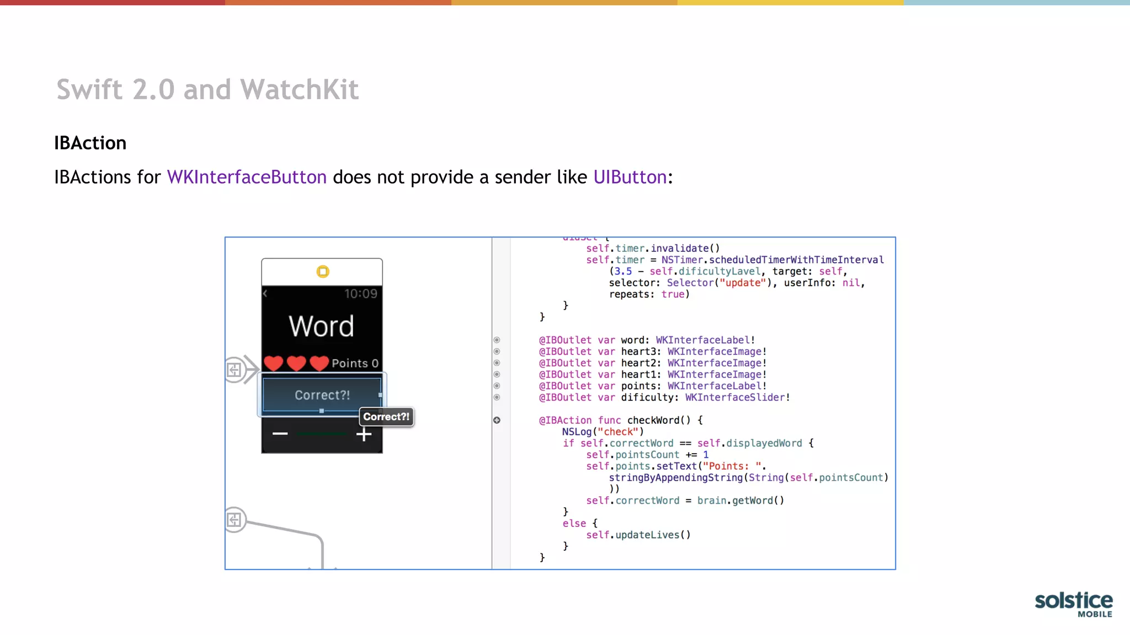
Task: Click WKInterfaceSlider type in code
Action: pos(735,397)
